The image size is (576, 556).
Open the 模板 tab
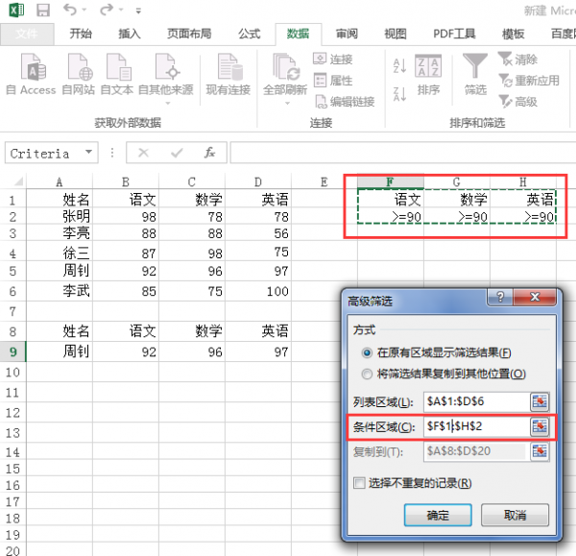tap(514, 34)
